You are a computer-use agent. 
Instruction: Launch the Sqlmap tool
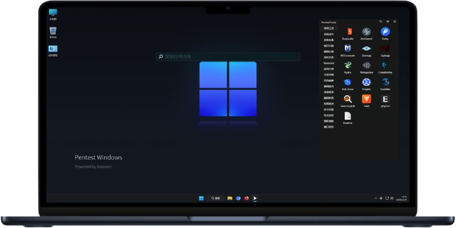point(385,48)
